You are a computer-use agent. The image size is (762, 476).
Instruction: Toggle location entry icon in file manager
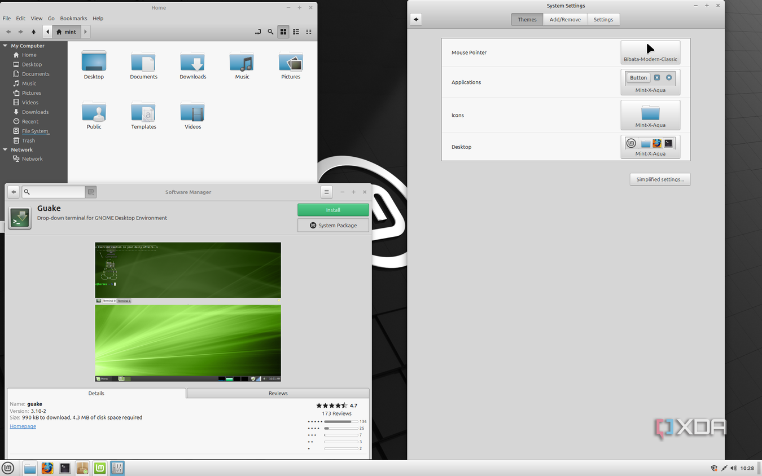pyautogui.click(x=258, y=32)
